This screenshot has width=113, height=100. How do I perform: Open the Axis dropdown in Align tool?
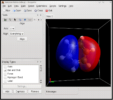[12, 29]
